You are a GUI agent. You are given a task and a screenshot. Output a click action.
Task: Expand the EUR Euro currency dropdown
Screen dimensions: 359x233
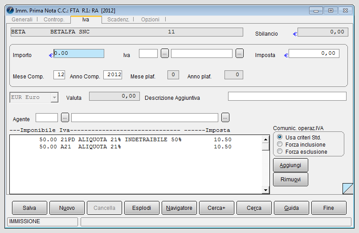coord(54,98)
